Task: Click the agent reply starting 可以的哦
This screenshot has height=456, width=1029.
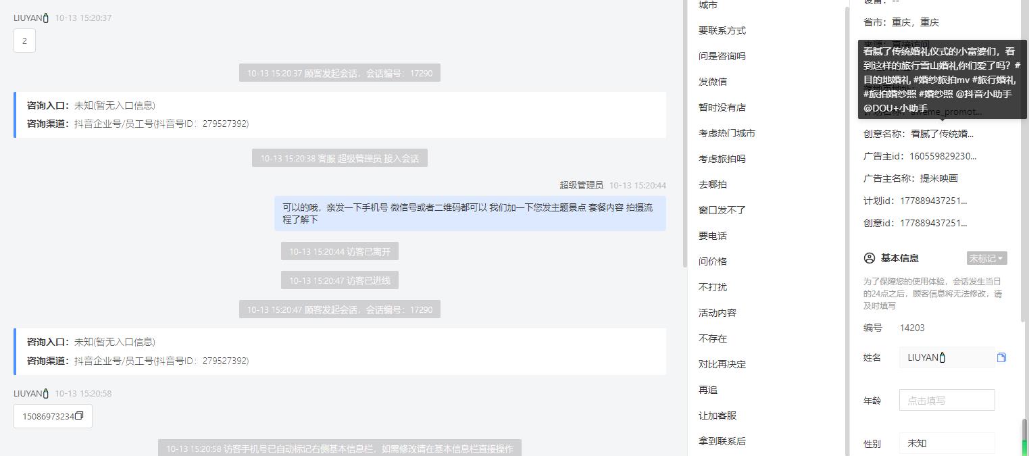Action: (470, 213)
